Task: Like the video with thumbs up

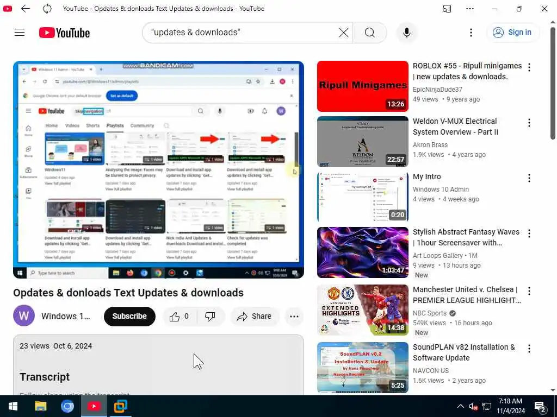Action: [180, 317]
